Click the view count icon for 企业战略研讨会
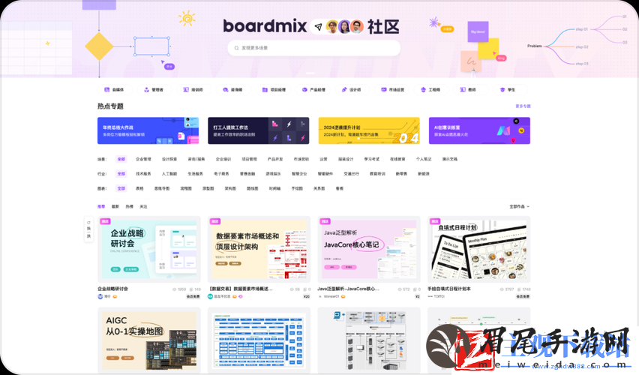The width and height of the screenshot is (639, 375). tap(175, 289)
